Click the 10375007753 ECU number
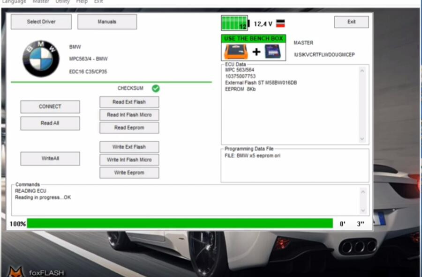This screenshot has width=422, height=277. tap(241, 76)
